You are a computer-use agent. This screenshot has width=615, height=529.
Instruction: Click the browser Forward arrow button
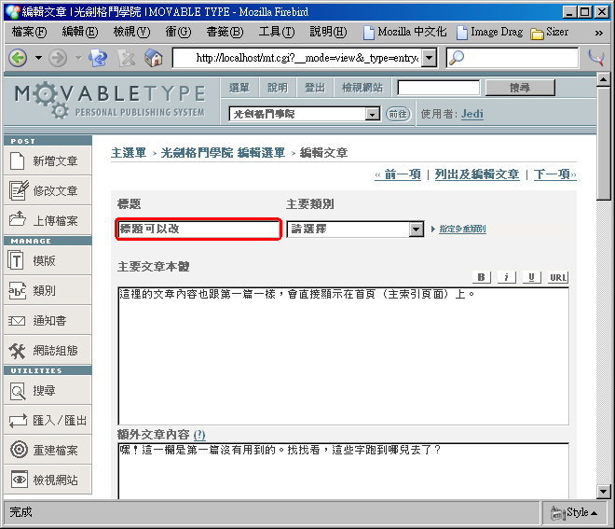(x=58, y=59)
